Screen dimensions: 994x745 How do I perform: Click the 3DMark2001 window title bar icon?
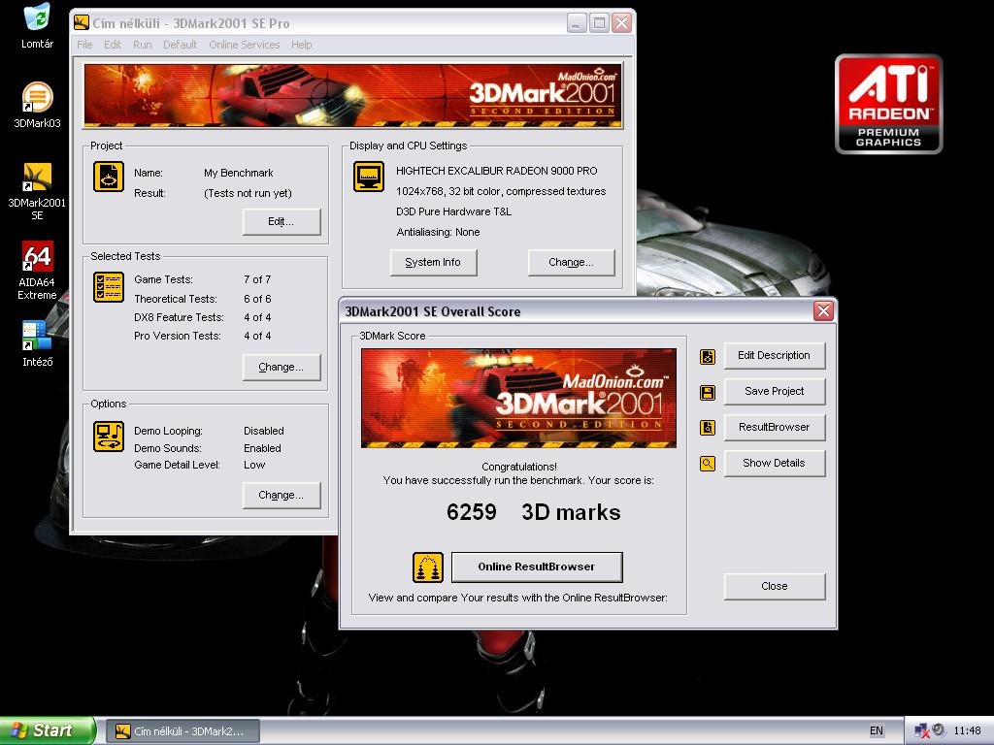click(x=82, y=23)
